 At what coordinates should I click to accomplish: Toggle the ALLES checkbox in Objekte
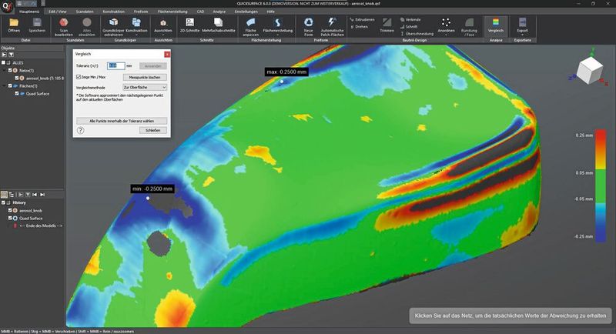[x=4, y=63]
